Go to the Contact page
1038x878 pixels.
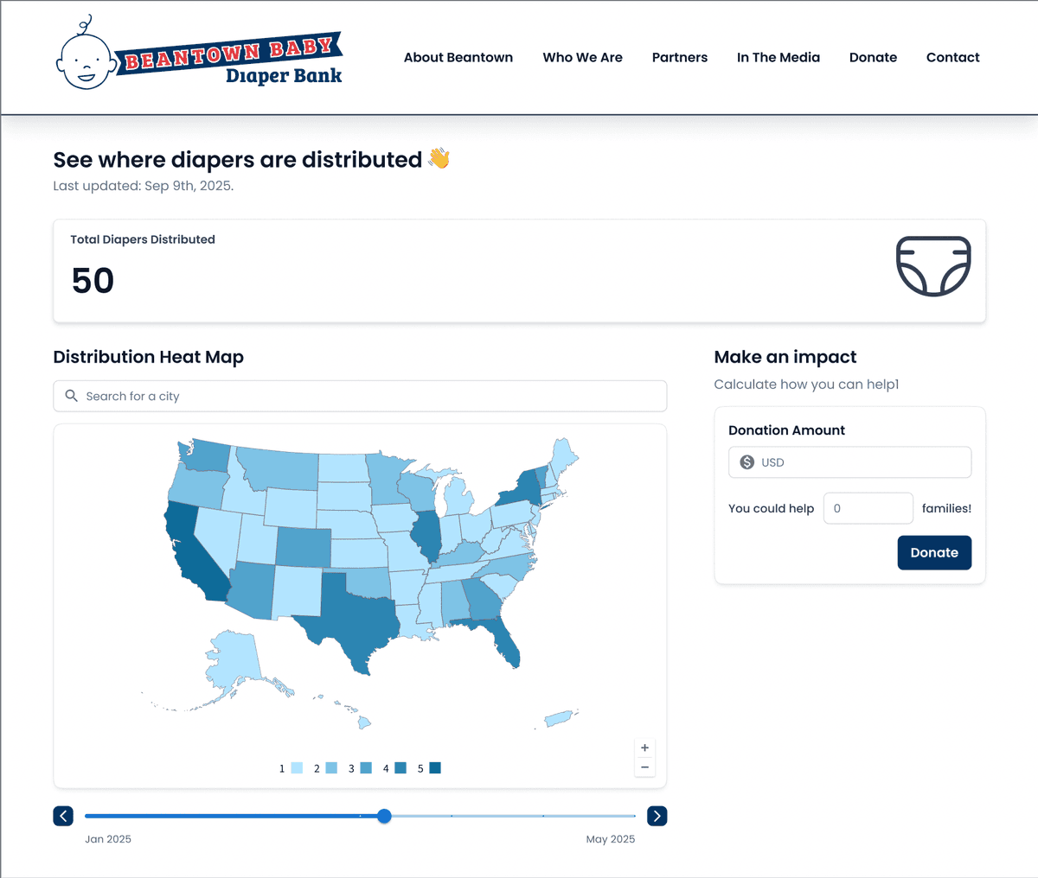point(952,57)
